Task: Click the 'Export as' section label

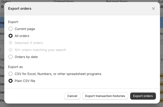Action: (15, 67)
